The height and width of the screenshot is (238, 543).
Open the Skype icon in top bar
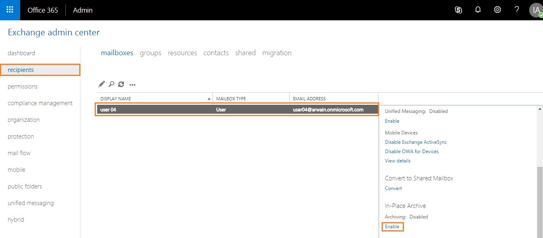(458, 10)
